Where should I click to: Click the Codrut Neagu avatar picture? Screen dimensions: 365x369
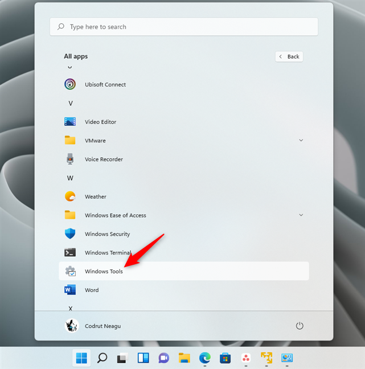[72, 326]
